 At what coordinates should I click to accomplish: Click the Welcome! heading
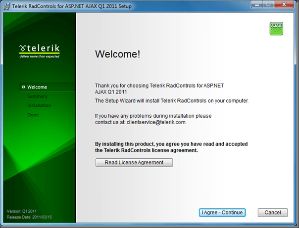(118, 54)
